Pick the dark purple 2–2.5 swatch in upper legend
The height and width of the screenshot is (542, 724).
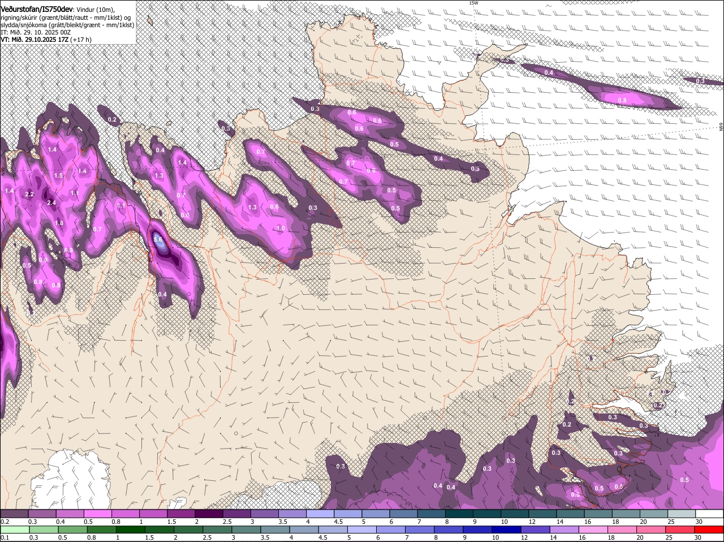click(x=209, y=514)
